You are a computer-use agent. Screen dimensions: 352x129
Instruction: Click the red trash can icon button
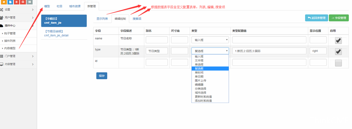click(x=16, y=2)
